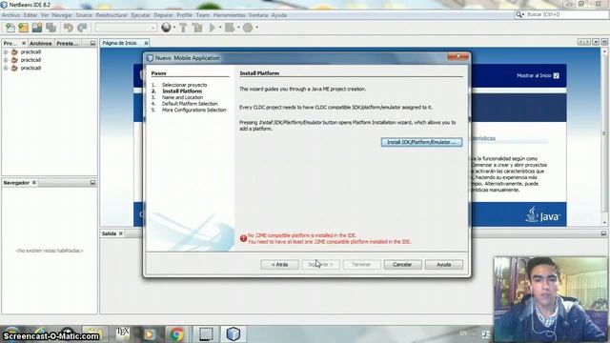Screen dimensions: 610x343
Task: Click the New File toolbar icon
Action: pos(10,28)
